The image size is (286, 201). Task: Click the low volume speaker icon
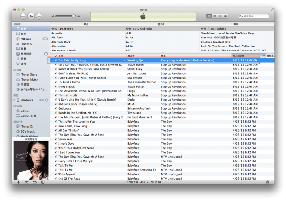53,16
